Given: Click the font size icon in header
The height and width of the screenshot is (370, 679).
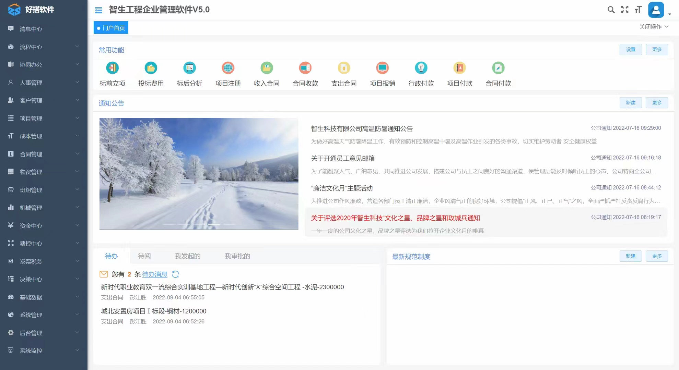Looking at the screenshot, I should [638, 10].
